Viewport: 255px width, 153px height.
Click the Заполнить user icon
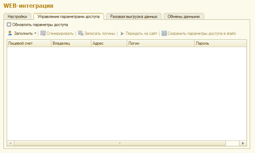point(10,33)
